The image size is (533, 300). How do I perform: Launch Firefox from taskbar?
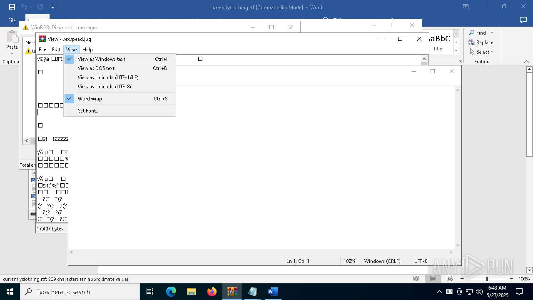(x=212, y=292)
